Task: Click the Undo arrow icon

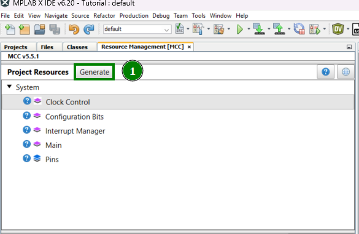Action: pos(74,29)
